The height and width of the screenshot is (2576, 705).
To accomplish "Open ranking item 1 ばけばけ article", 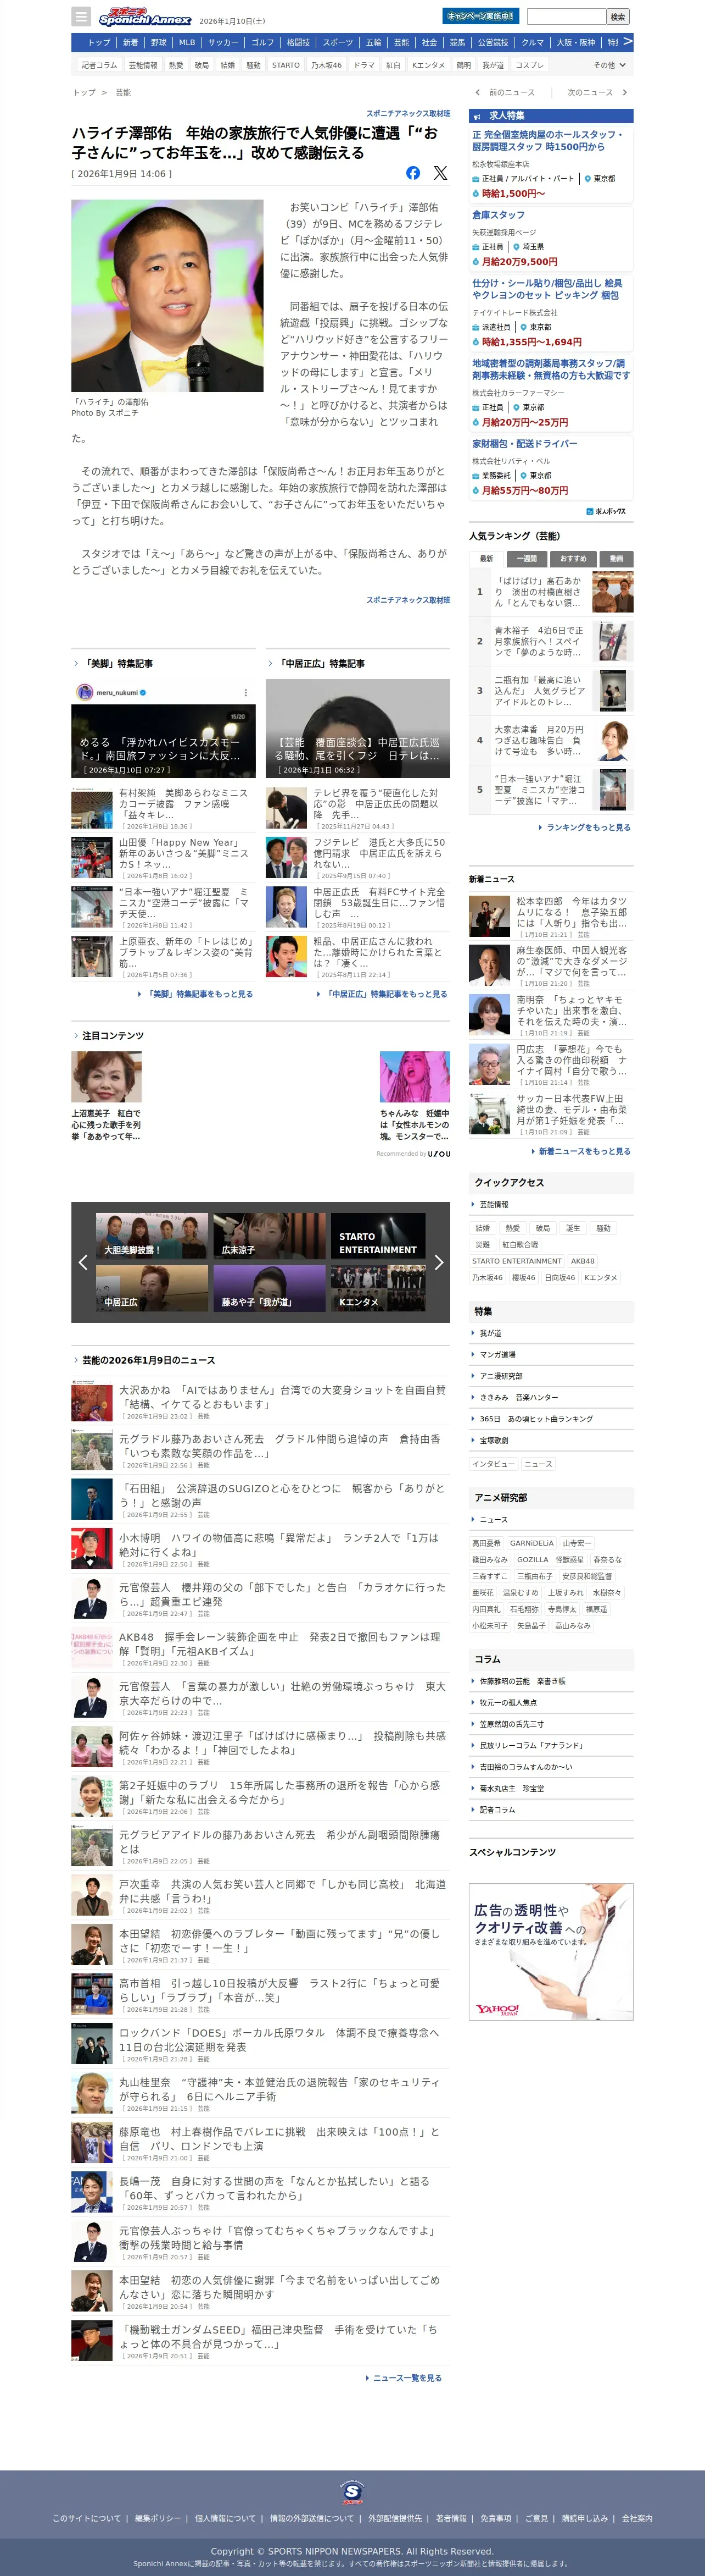I will click(551, 592).
